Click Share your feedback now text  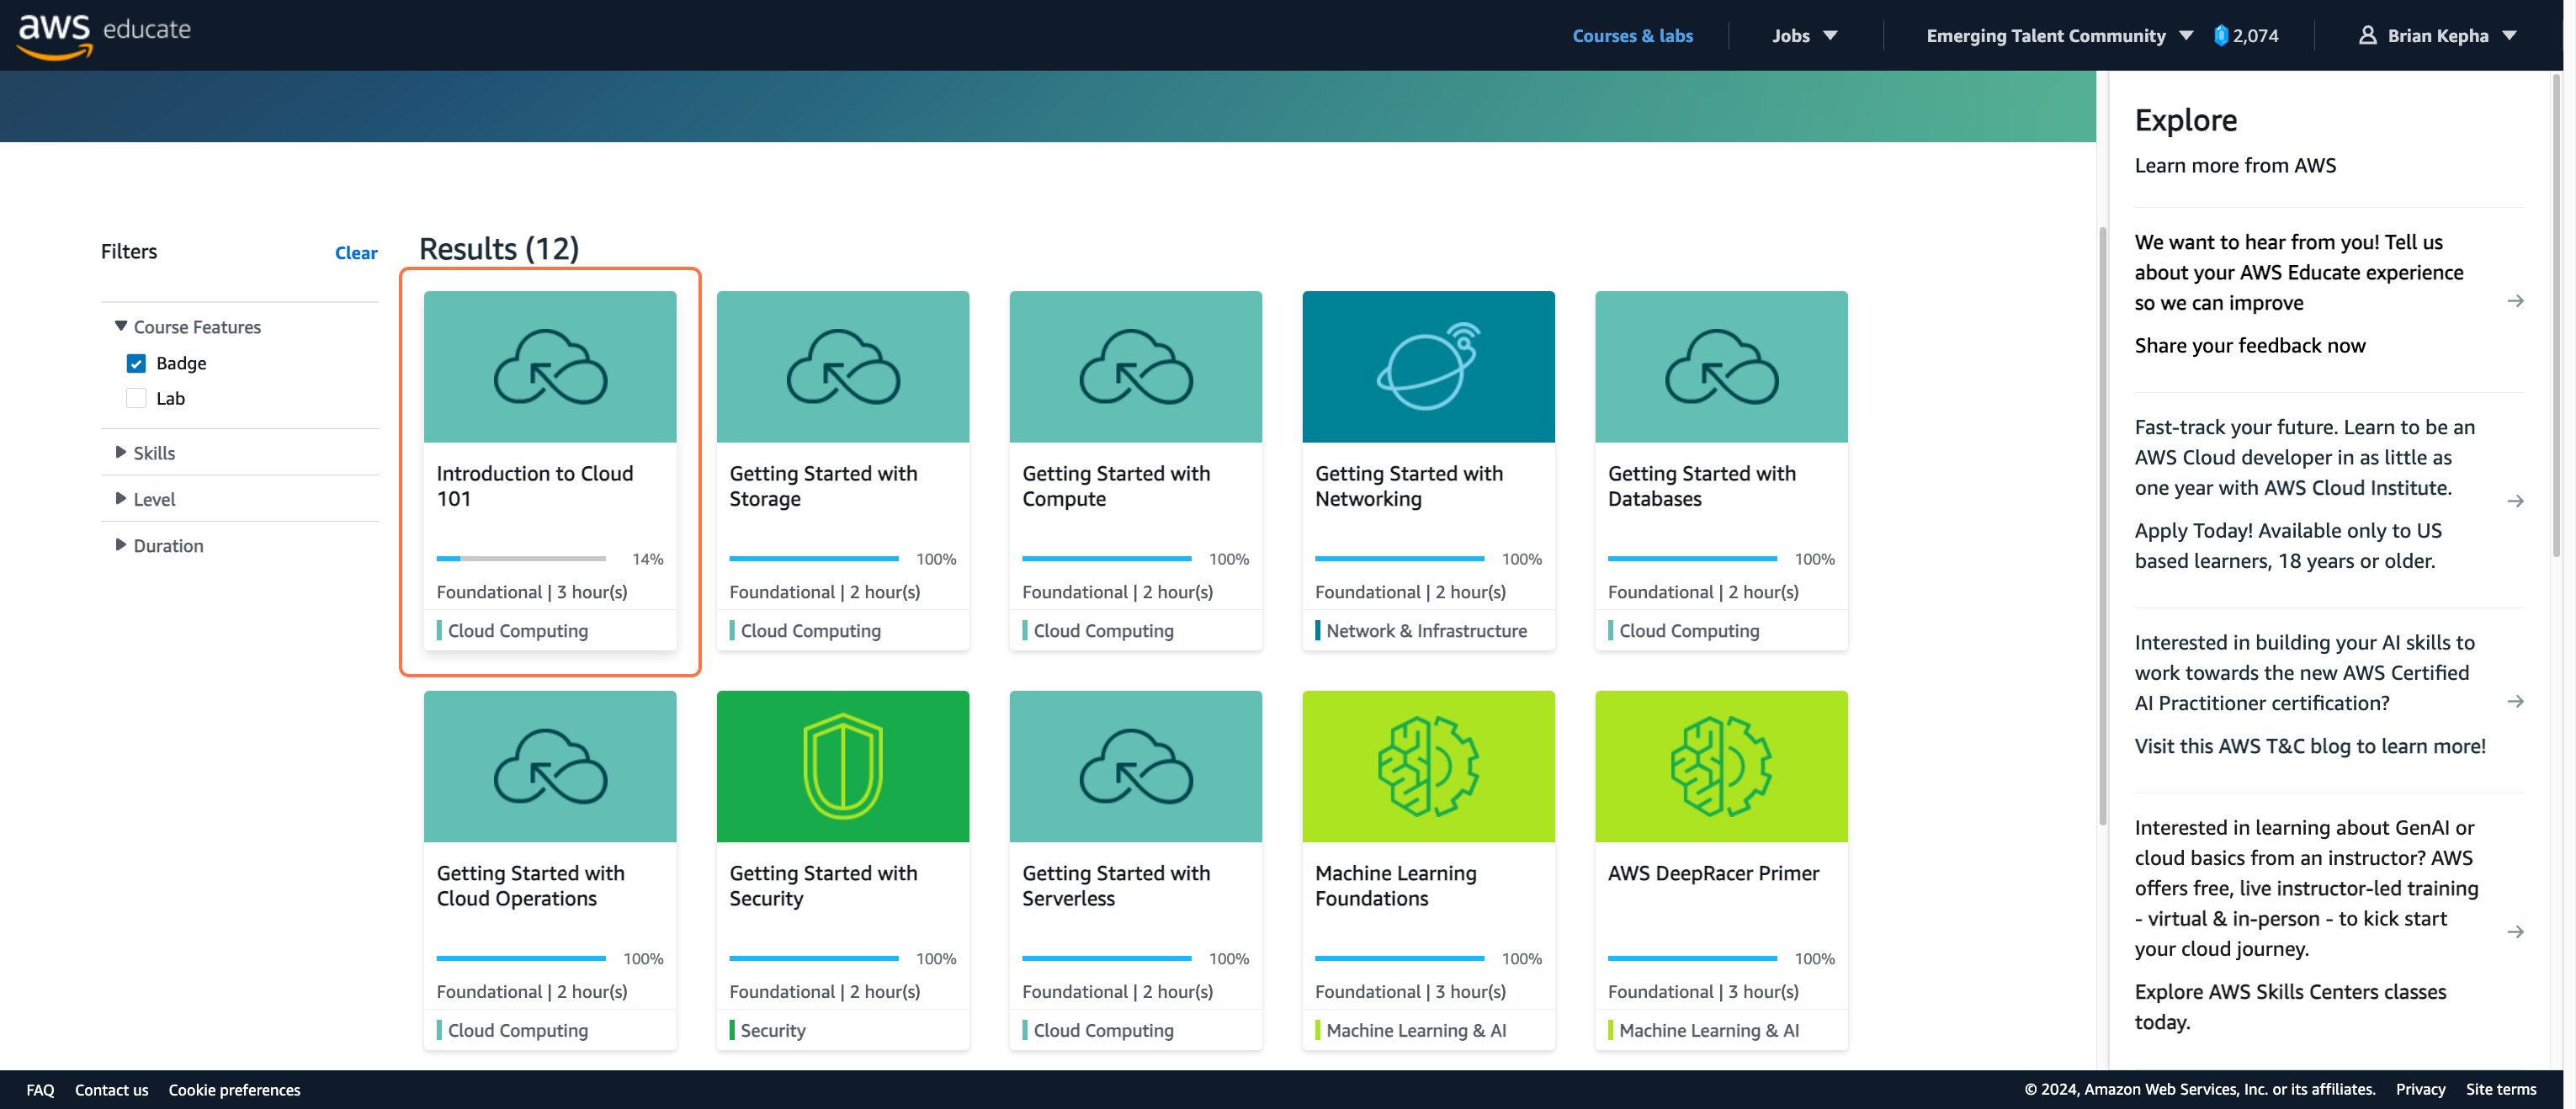2250,345
